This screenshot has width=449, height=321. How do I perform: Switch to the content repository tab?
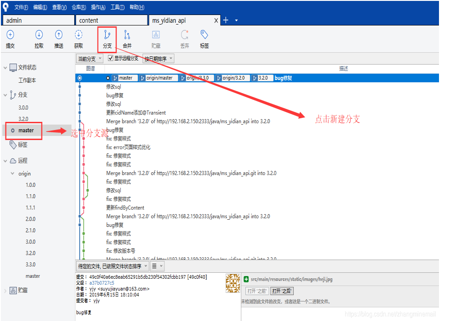coord(111,20)
